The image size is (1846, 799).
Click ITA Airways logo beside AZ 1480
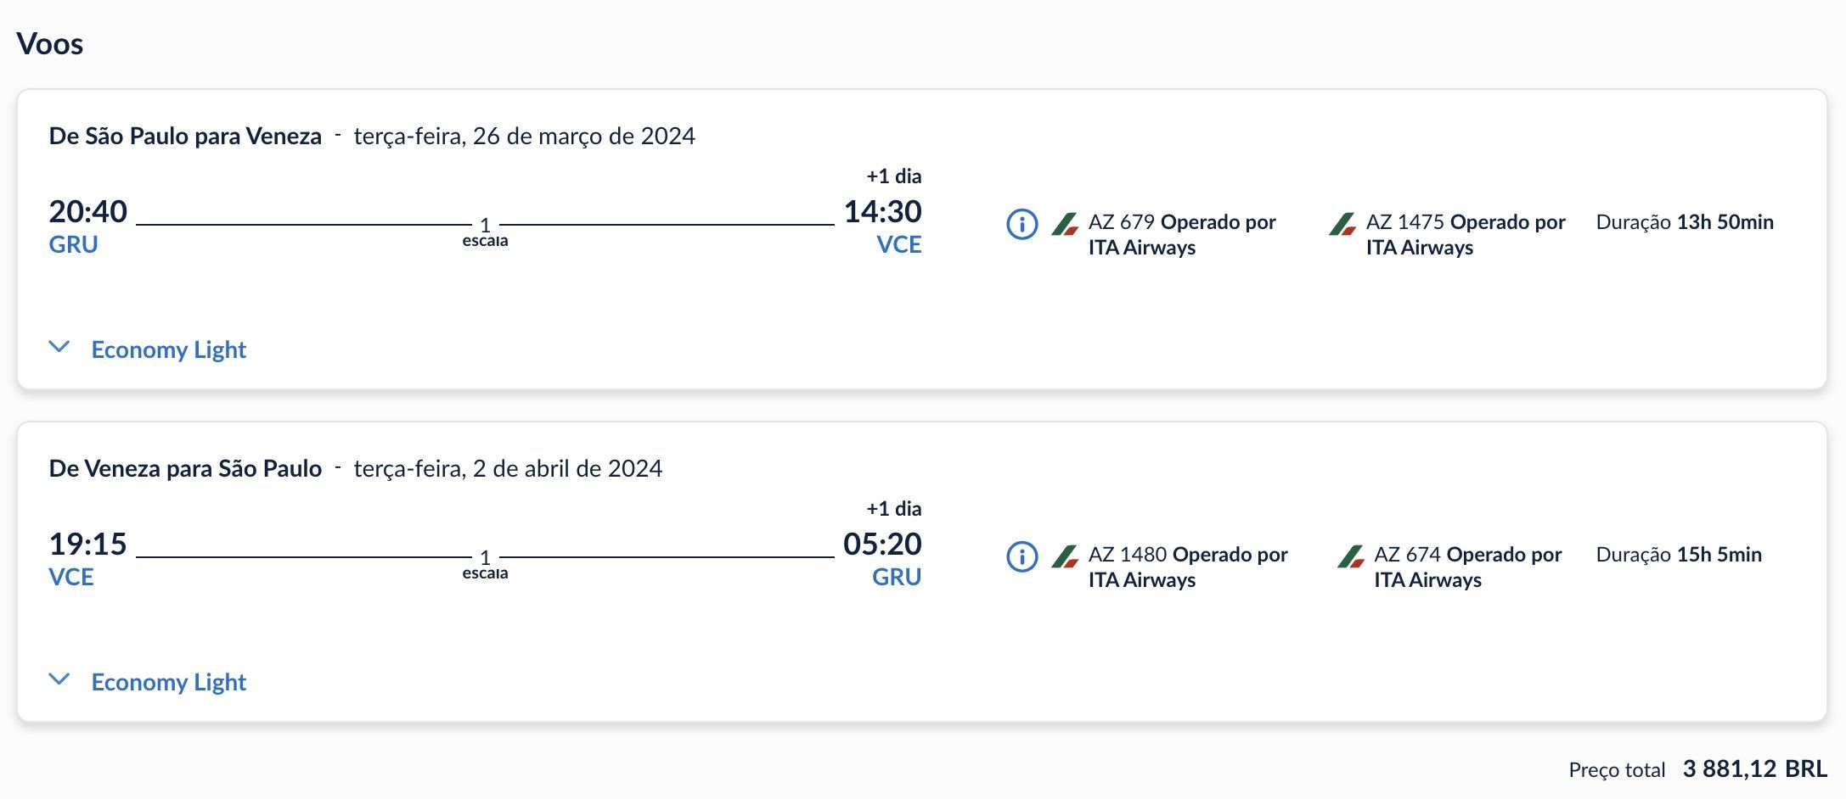click(x=1065, y=556)
